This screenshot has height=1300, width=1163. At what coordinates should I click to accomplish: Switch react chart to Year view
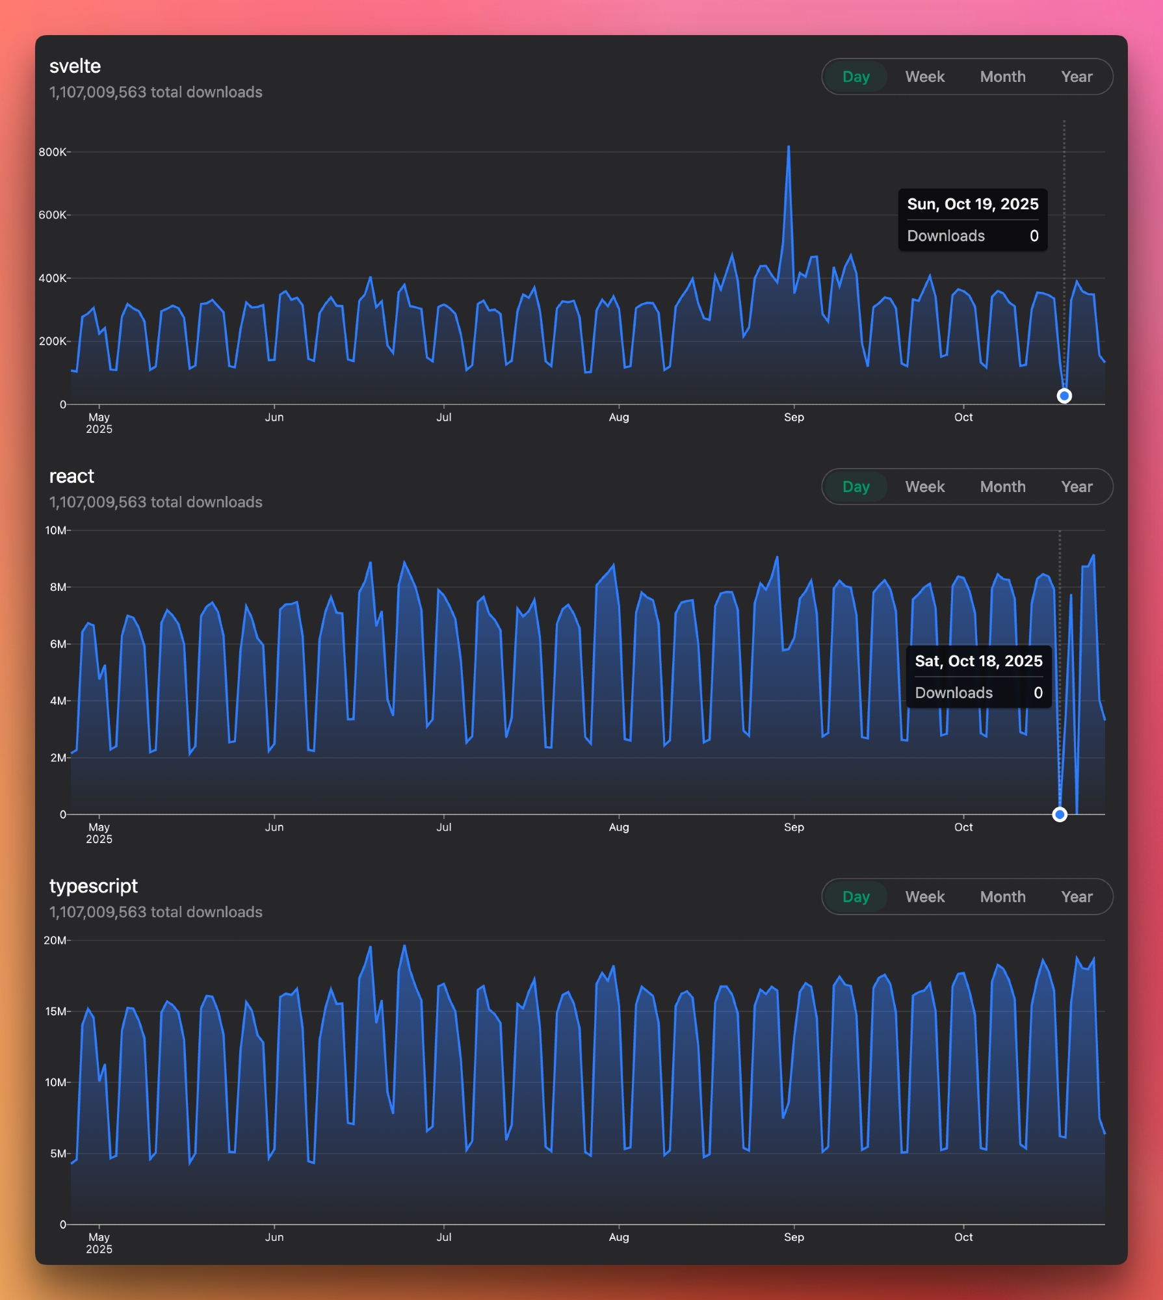coord(1077,487)
